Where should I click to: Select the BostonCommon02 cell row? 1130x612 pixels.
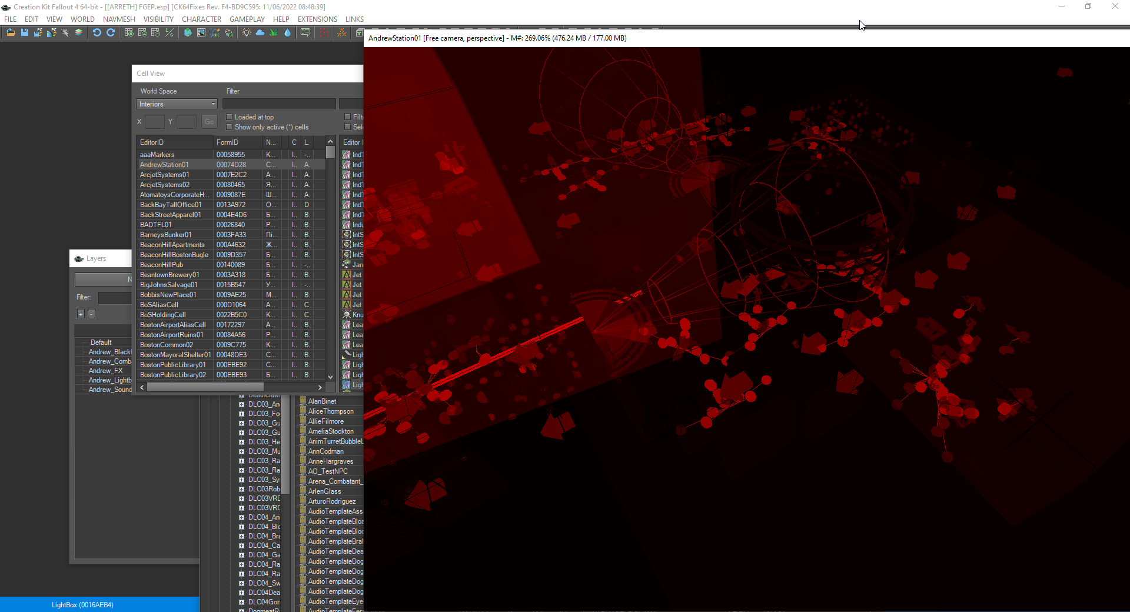coord(231,345)
